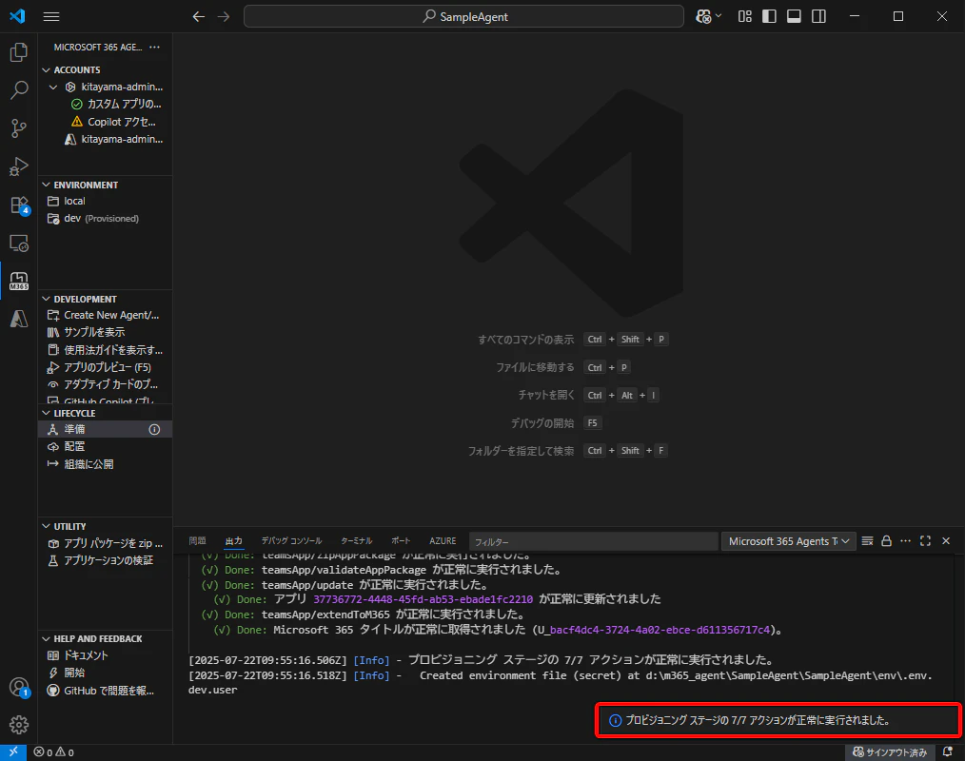Switch to the ポート tab
Viewport: 965px width, 761px height.
pos(401,540)
